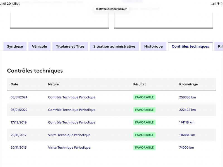Click the Date column header
Image resolution: width=223 pixels, height=167 pixels.
pos(14,84)
